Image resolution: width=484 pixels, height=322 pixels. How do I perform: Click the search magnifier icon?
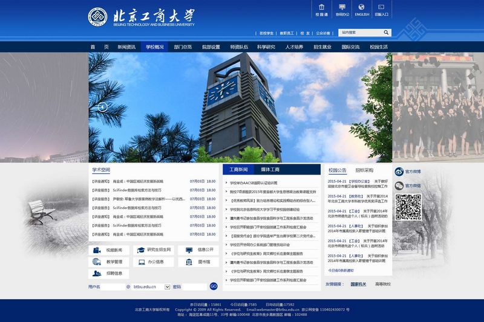pos(386,33)
